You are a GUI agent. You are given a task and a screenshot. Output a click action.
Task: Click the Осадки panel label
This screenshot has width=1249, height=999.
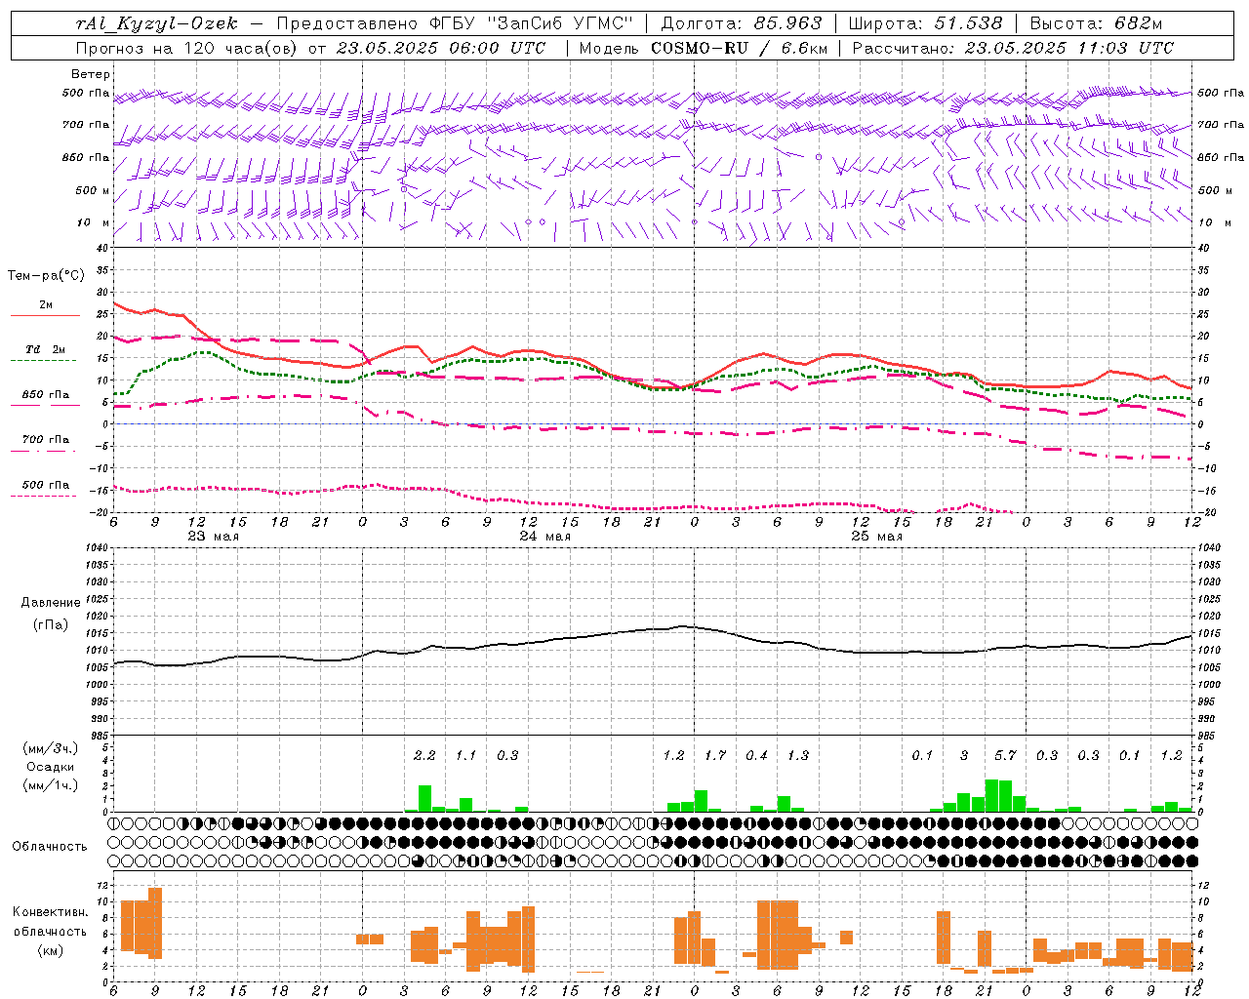tap(51, 767)
